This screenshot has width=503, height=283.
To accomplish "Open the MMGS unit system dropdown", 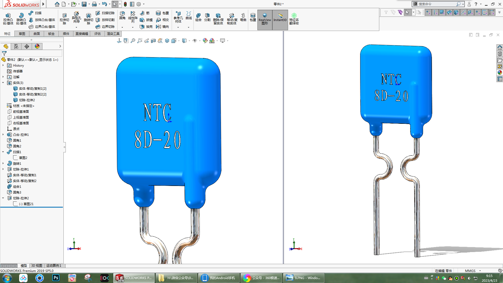I will (480, 271).
